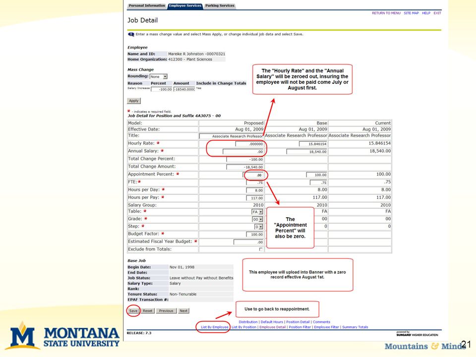Open the Step dropdown

[x=259, y=227]
